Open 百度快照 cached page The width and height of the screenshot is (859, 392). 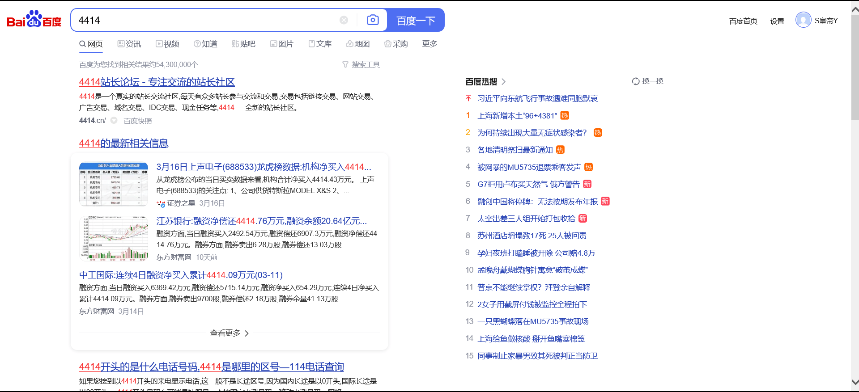(x=138, y=121)
